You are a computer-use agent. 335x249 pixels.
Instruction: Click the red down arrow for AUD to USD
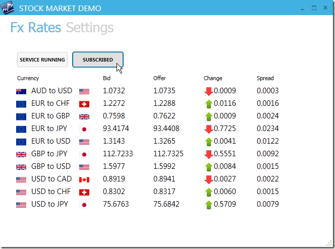click(208, 91)
